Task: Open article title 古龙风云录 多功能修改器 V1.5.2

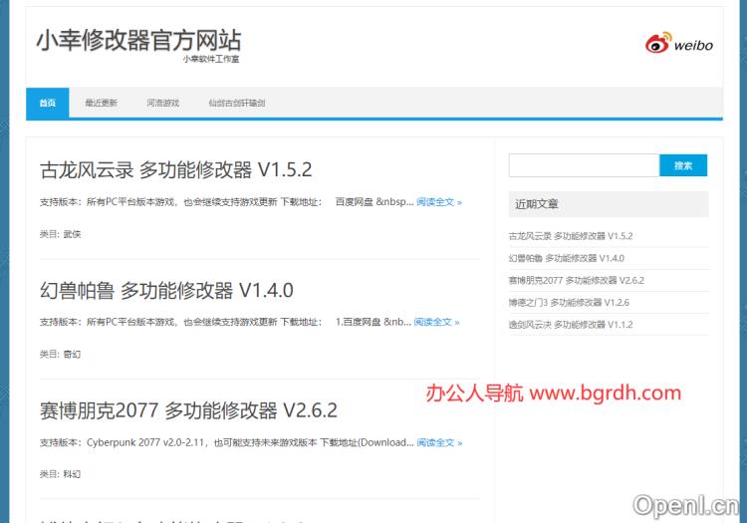Action: coord(175,169)
